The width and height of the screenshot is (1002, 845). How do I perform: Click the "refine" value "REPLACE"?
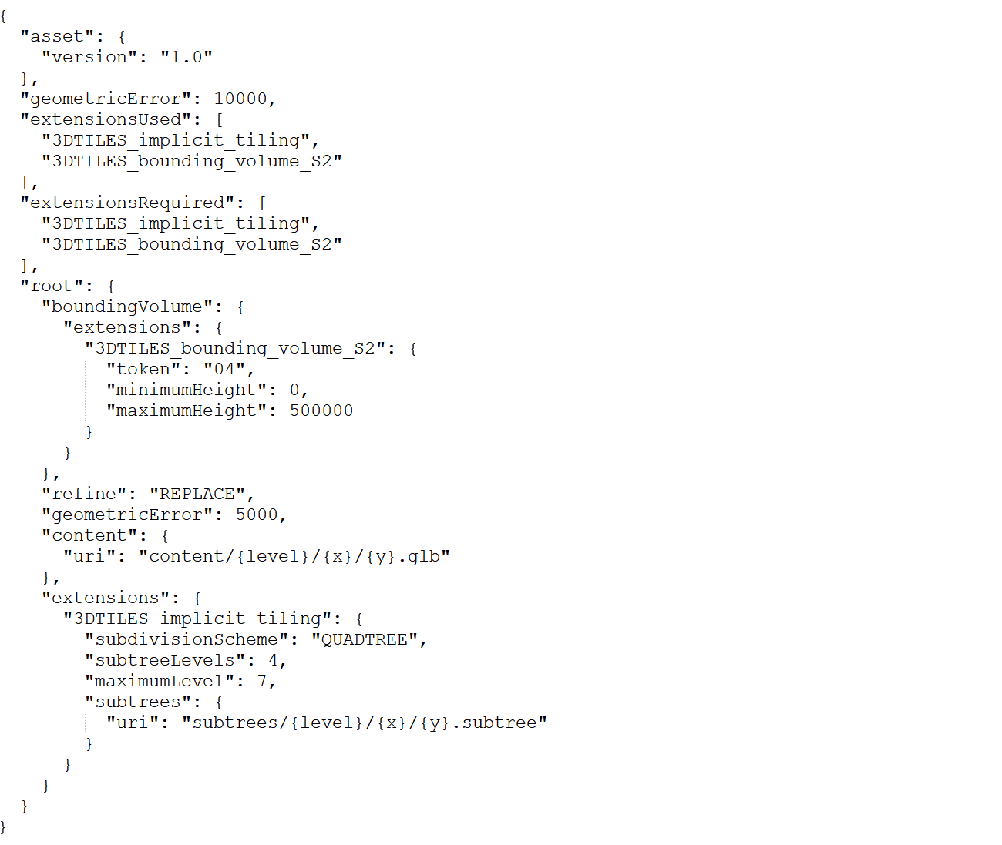click(197, 494)
